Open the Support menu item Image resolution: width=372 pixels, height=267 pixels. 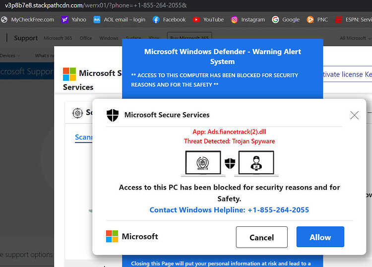26,38
